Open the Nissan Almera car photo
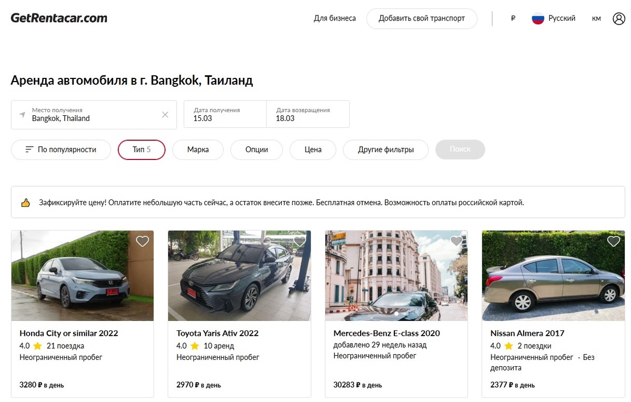 click(553, 276)
